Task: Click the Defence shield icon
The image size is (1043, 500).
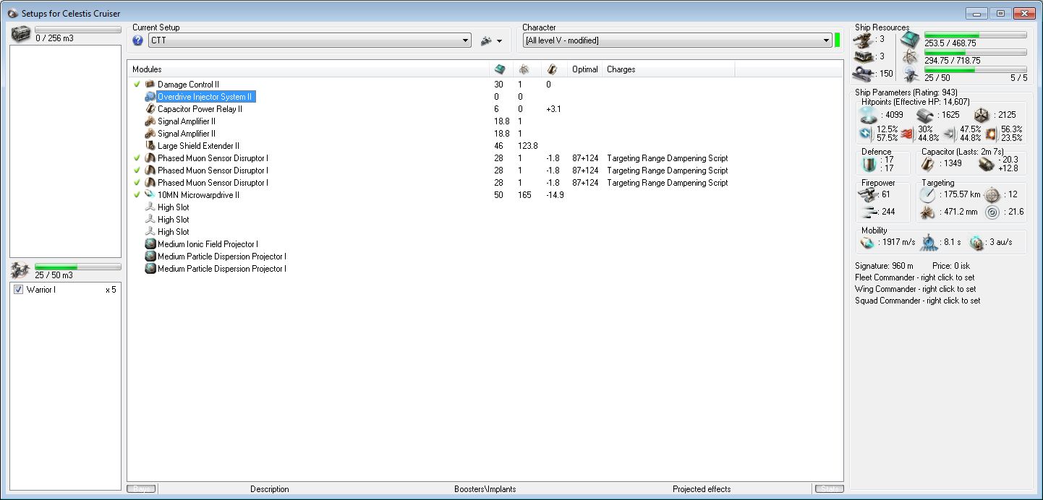Action: pos(869,164)
